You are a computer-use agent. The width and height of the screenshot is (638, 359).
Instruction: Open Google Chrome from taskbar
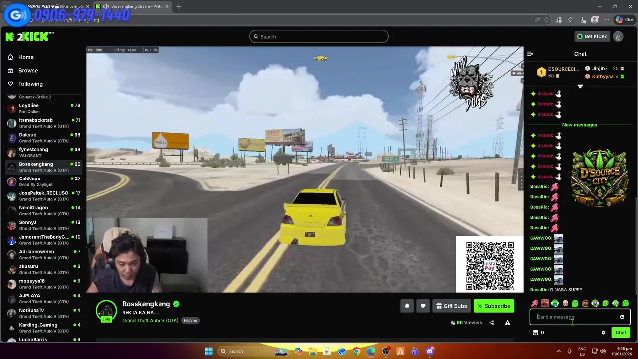coord(356,351)
